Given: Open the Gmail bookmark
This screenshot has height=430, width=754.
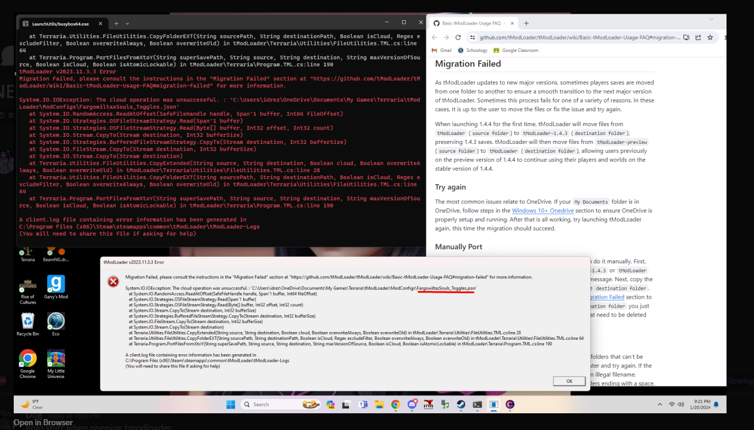Looking at the screenshot, I should coord(442,51).
